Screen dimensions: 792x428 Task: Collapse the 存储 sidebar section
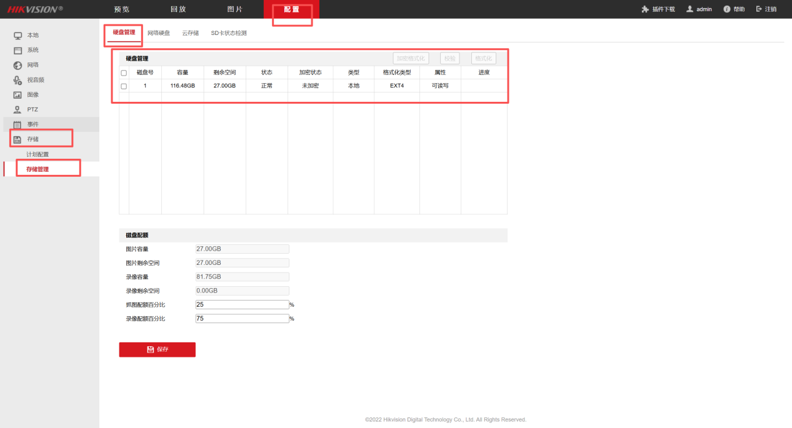(x=33, y=139)
